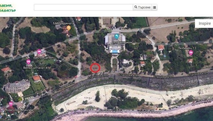Click the list icon beside search button

click(154, 7)
